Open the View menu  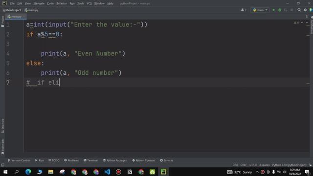(28, 3)
